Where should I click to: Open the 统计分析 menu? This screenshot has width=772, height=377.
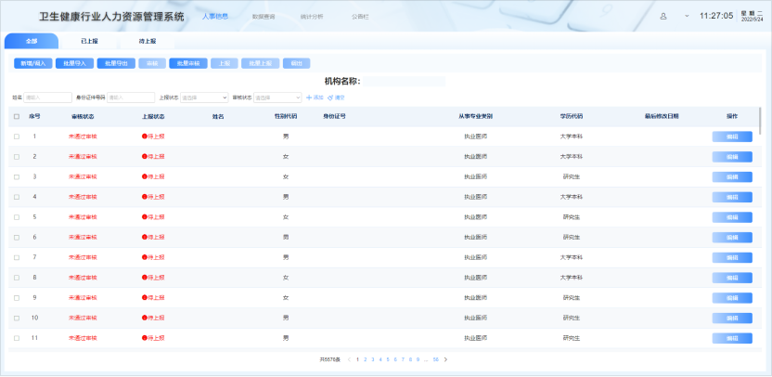[x=312, y=17]
